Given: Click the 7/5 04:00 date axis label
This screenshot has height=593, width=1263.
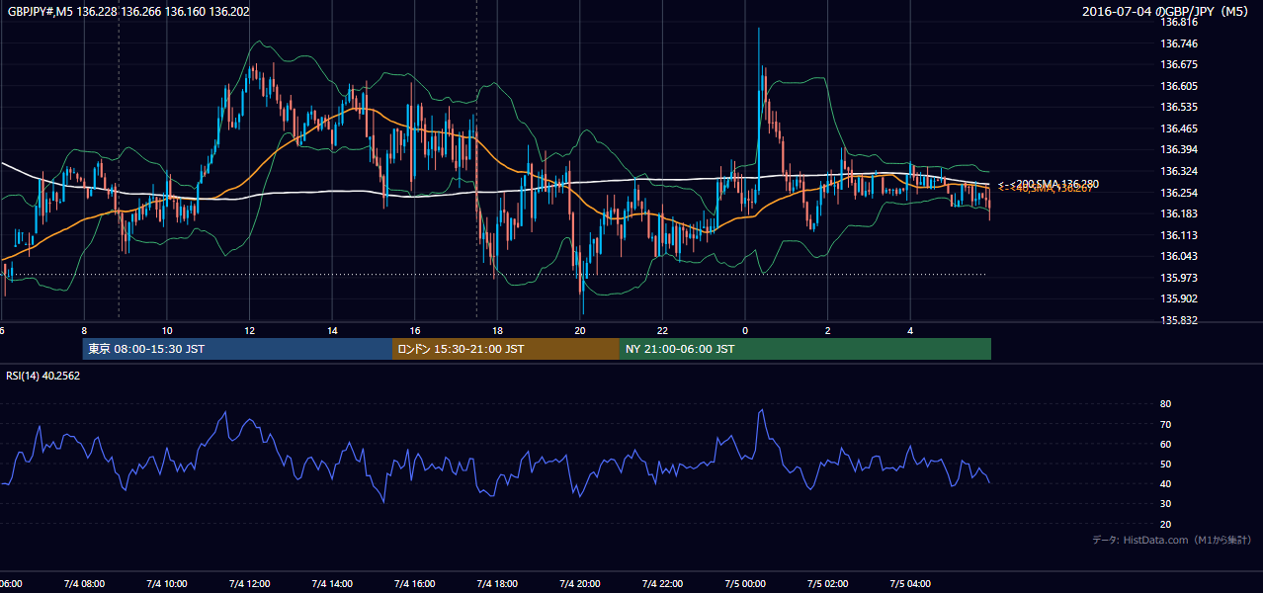Looking at the screenshot, I should pyautogui.click(x=910, y=583).
